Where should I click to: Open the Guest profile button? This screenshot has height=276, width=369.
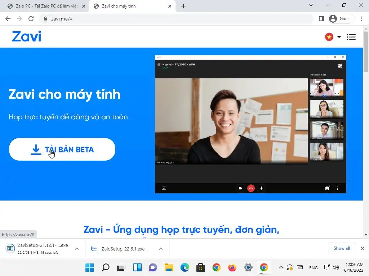(341, 19)
